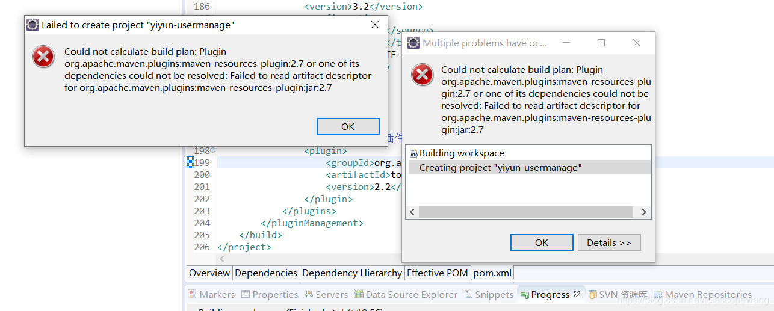Open the Servers view tab

pos(326,294)
